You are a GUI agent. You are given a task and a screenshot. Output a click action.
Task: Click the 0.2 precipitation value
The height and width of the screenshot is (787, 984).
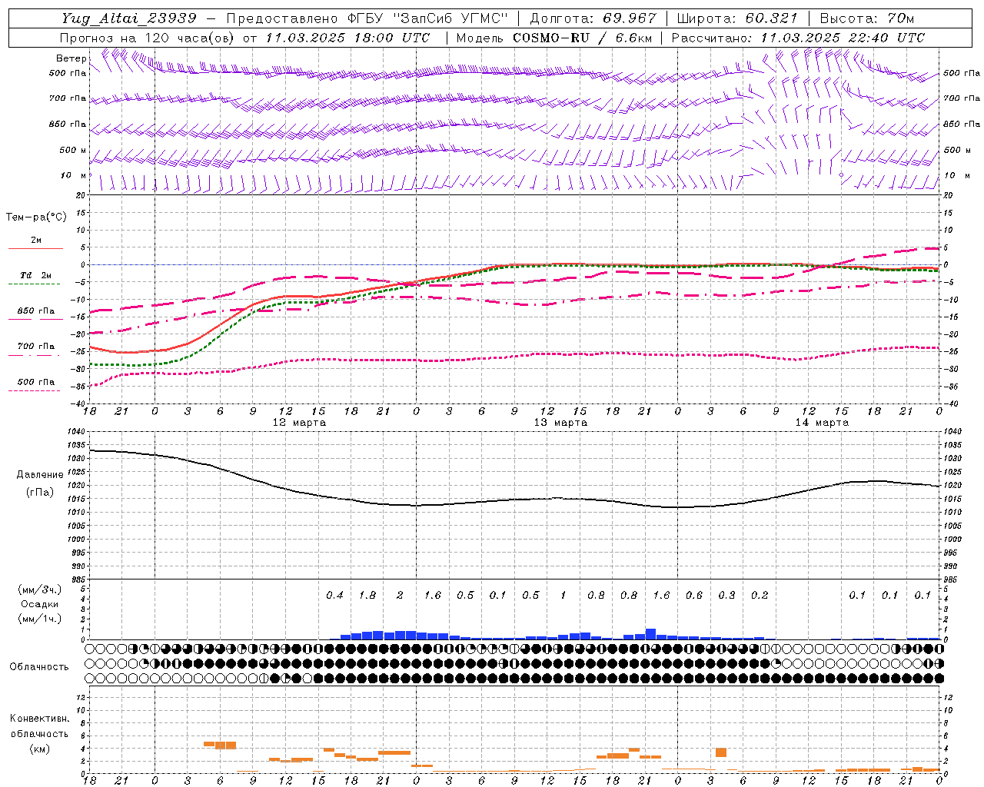760,596
